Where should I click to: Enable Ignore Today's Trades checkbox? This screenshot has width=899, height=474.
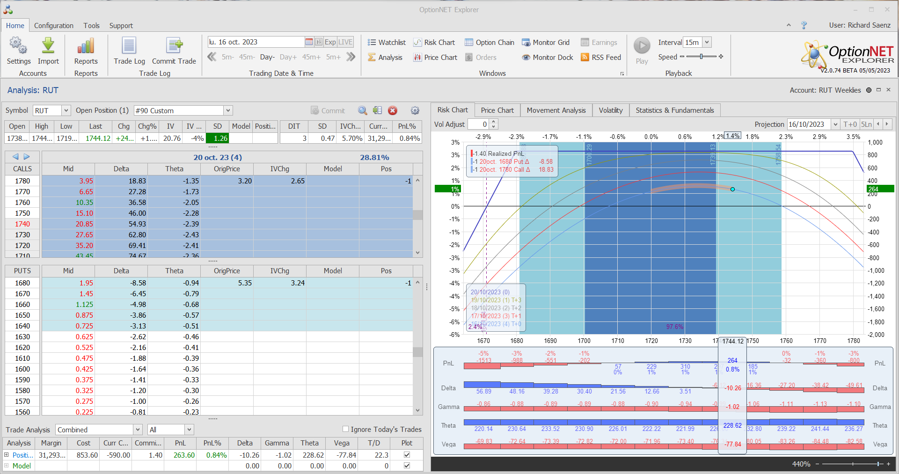(346, 429)
